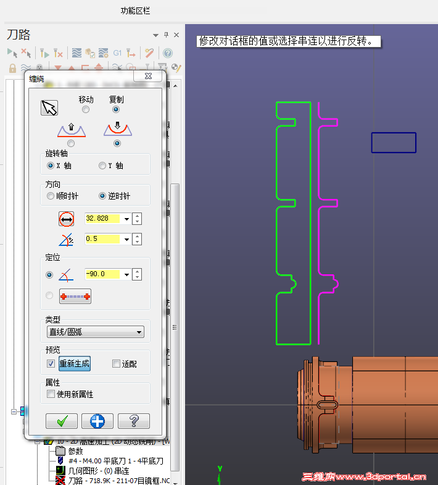Open the -90.0 angle dropdown arrow
Viewport: 438px width, 485px height.
126,275
